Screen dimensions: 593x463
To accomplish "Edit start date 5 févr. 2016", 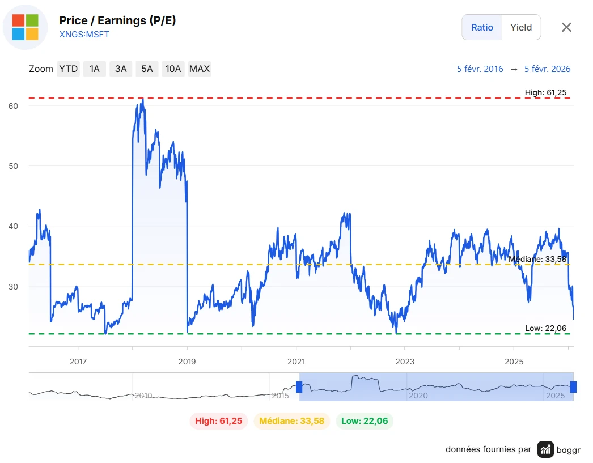I will pyautogui.click(x=480, y=69).
